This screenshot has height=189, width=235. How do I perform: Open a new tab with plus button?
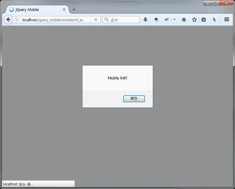coord(74,9)
